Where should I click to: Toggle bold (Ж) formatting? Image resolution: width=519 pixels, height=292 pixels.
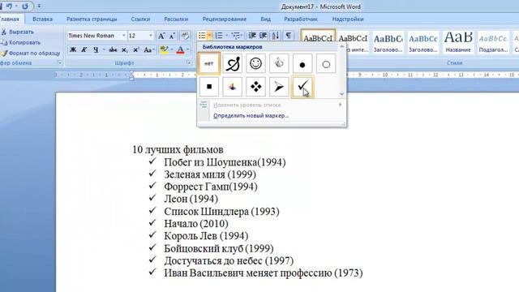(73, 49)
